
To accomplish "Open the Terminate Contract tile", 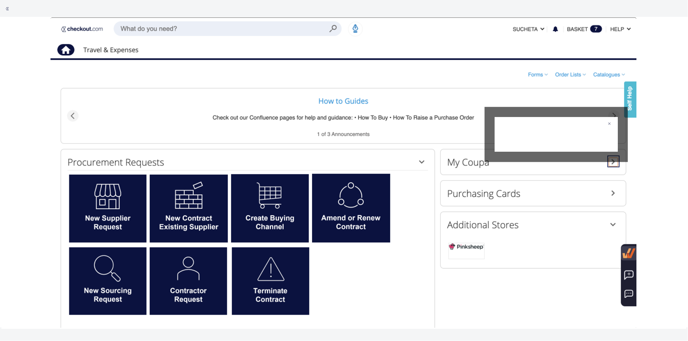I will 270,281.
